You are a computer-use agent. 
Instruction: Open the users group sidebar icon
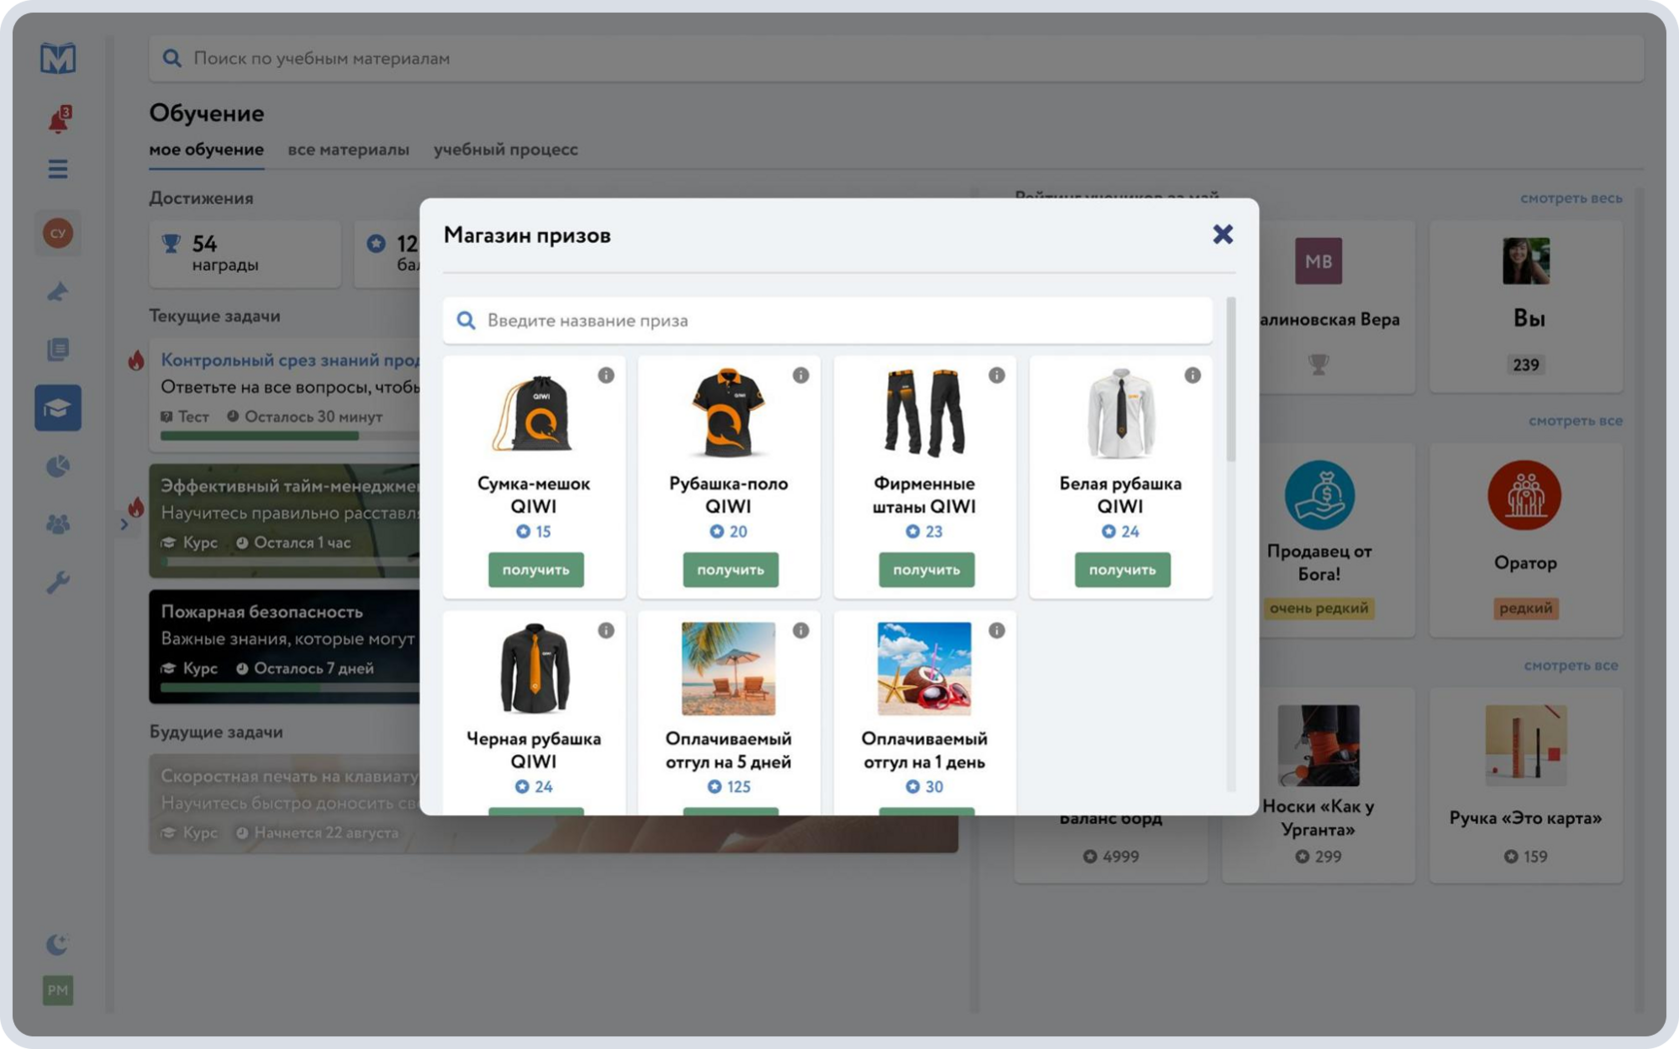[58, 524]
